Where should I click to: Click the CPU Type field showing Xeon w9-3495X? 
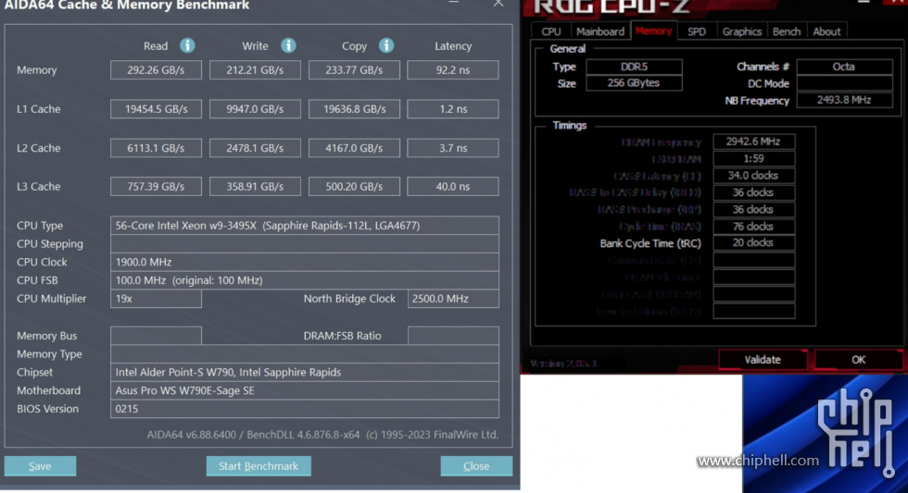tap(305, 226)
